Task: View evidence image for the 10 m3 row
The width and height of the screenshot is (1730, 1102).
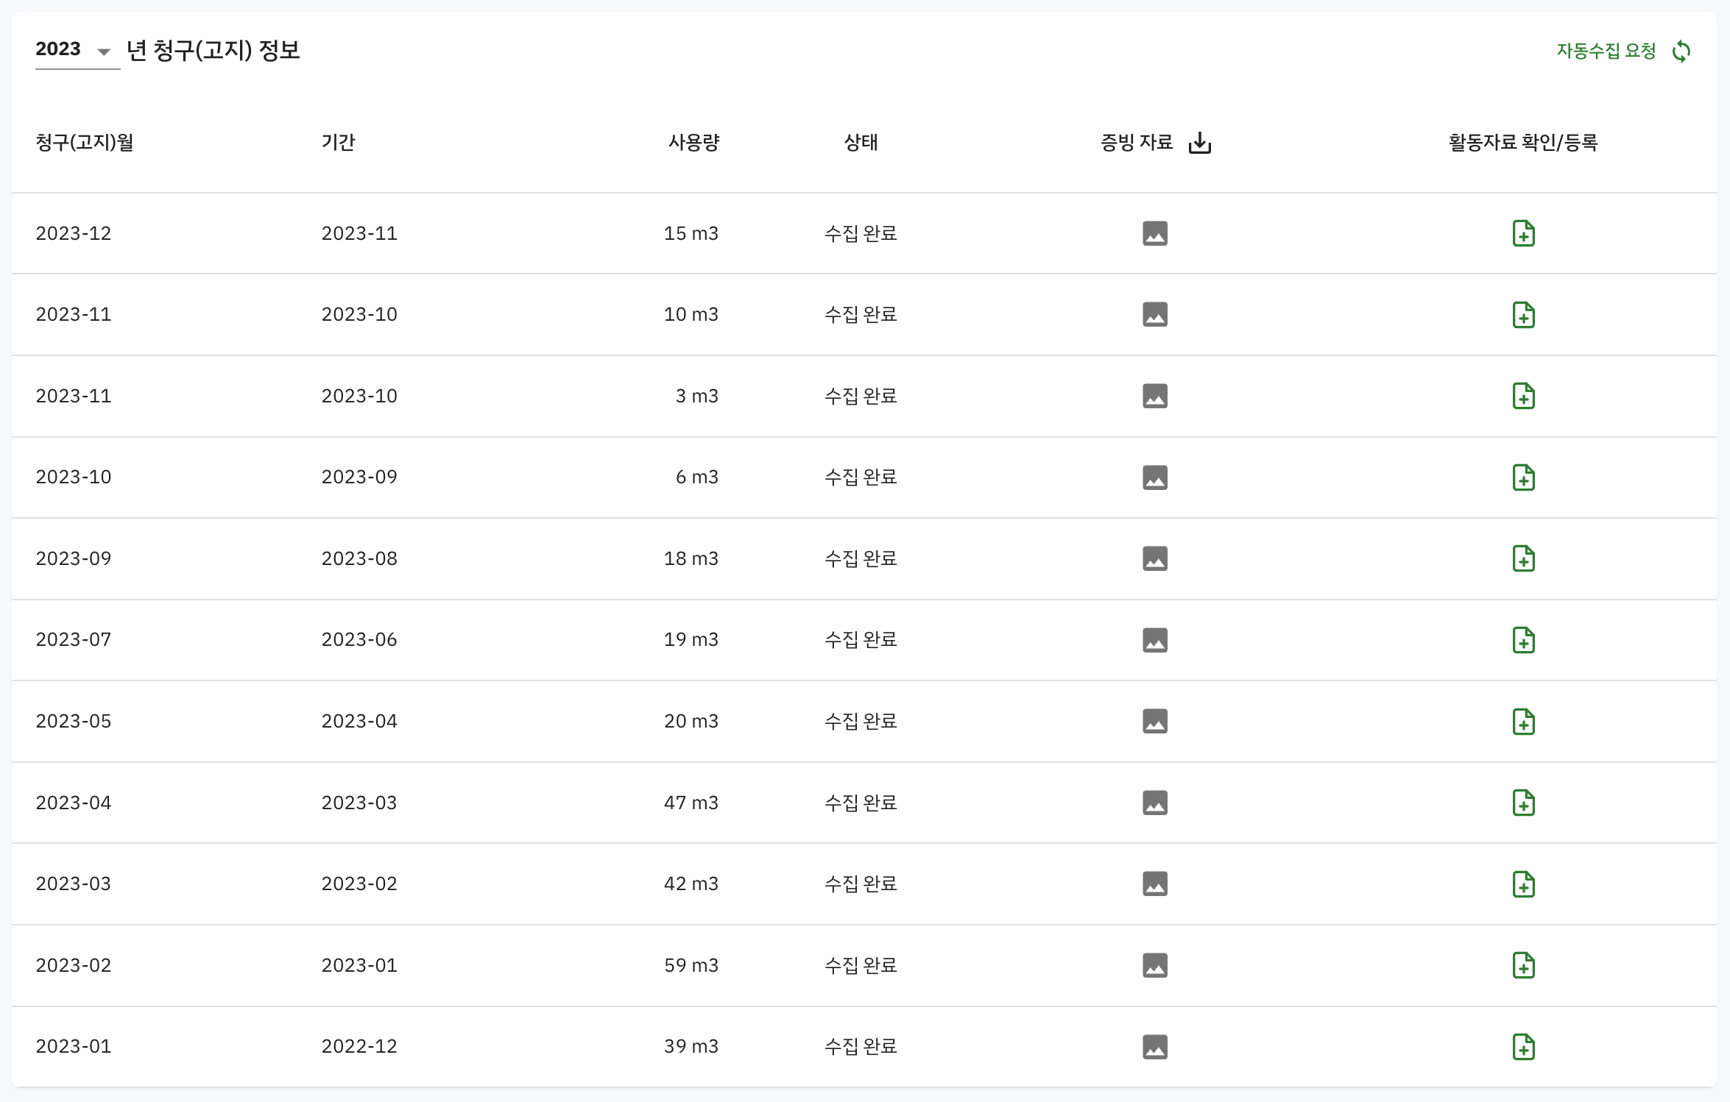Action: (1154, 315)
